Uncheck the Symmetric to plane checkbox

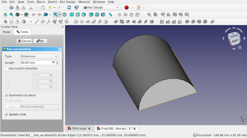pyautogui.click(x=7, y=95)
